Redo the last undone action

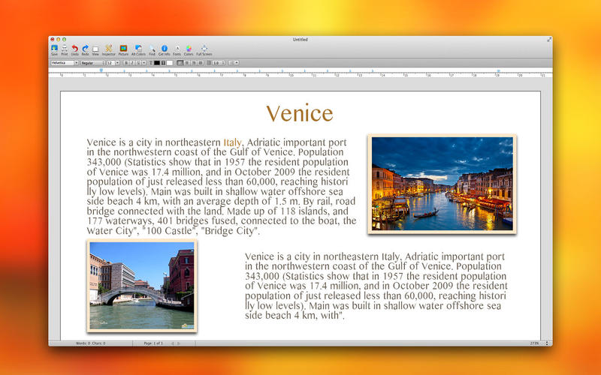coord(85,49)
